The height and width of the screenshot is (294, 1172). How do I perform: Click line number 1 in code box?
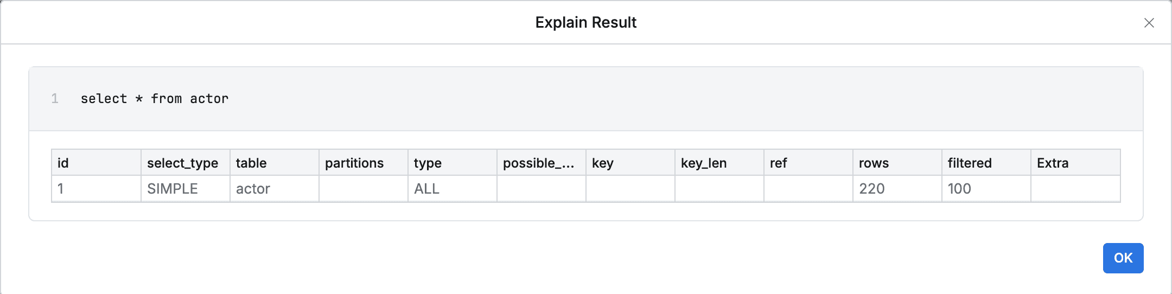[x=55, y=99]
